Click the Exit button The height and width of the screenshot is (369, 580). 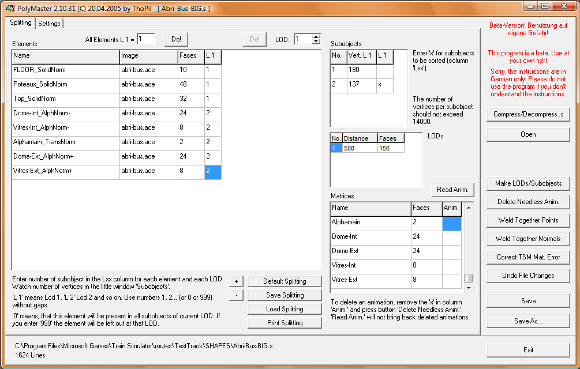pyautogui.click(x=528, y=350)
